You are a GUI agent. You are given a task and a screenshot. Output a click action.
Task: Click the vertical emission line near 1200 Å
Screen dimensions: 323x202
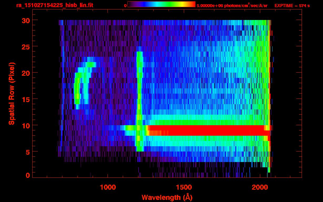pos(139,102)
